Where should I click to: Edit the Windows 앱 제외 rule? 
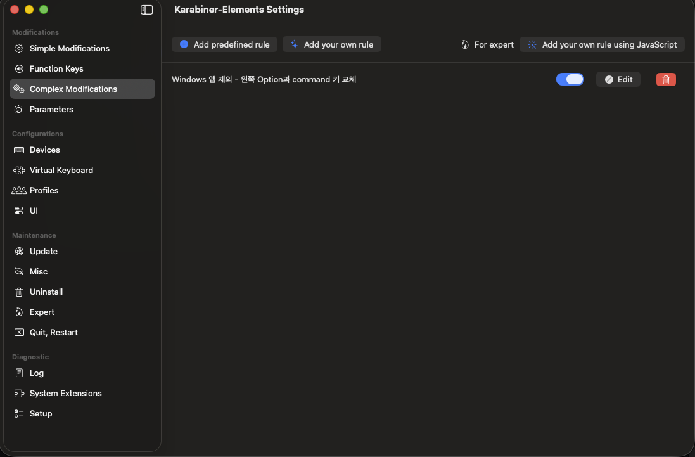(x=618, y=79)
